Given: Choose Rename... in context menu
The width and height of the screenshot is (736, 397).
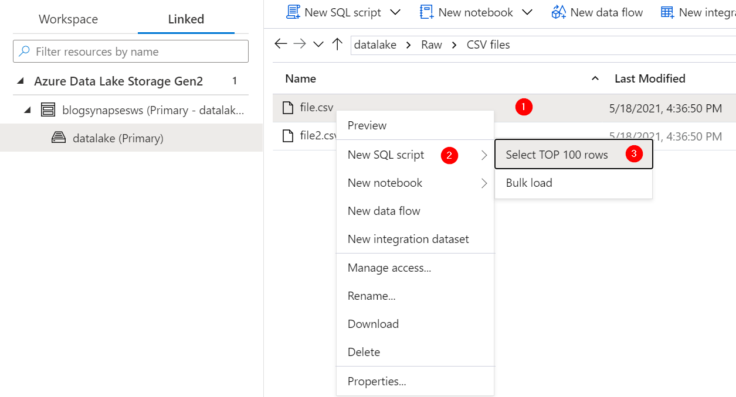Looking at the screenshot, I should tap(415, 296).
